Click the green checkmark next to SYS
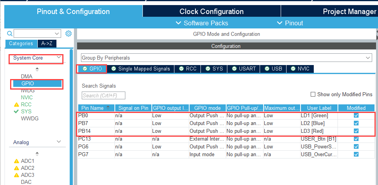Viewport: 378px width, 185px height. 16,111
